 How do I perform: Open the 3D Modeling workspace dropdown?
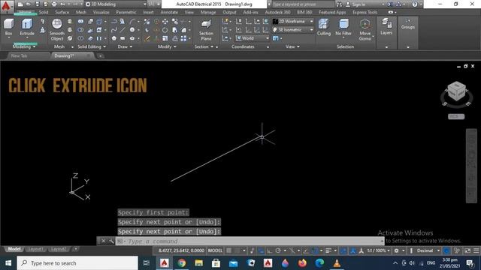pos(116,4)
